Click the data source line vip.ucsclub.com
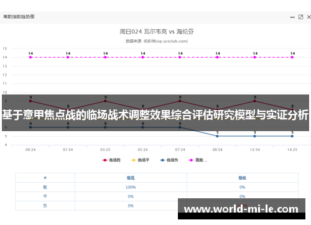Image resolution: width=311 pixels, height=225 pixels. point(157,41)
